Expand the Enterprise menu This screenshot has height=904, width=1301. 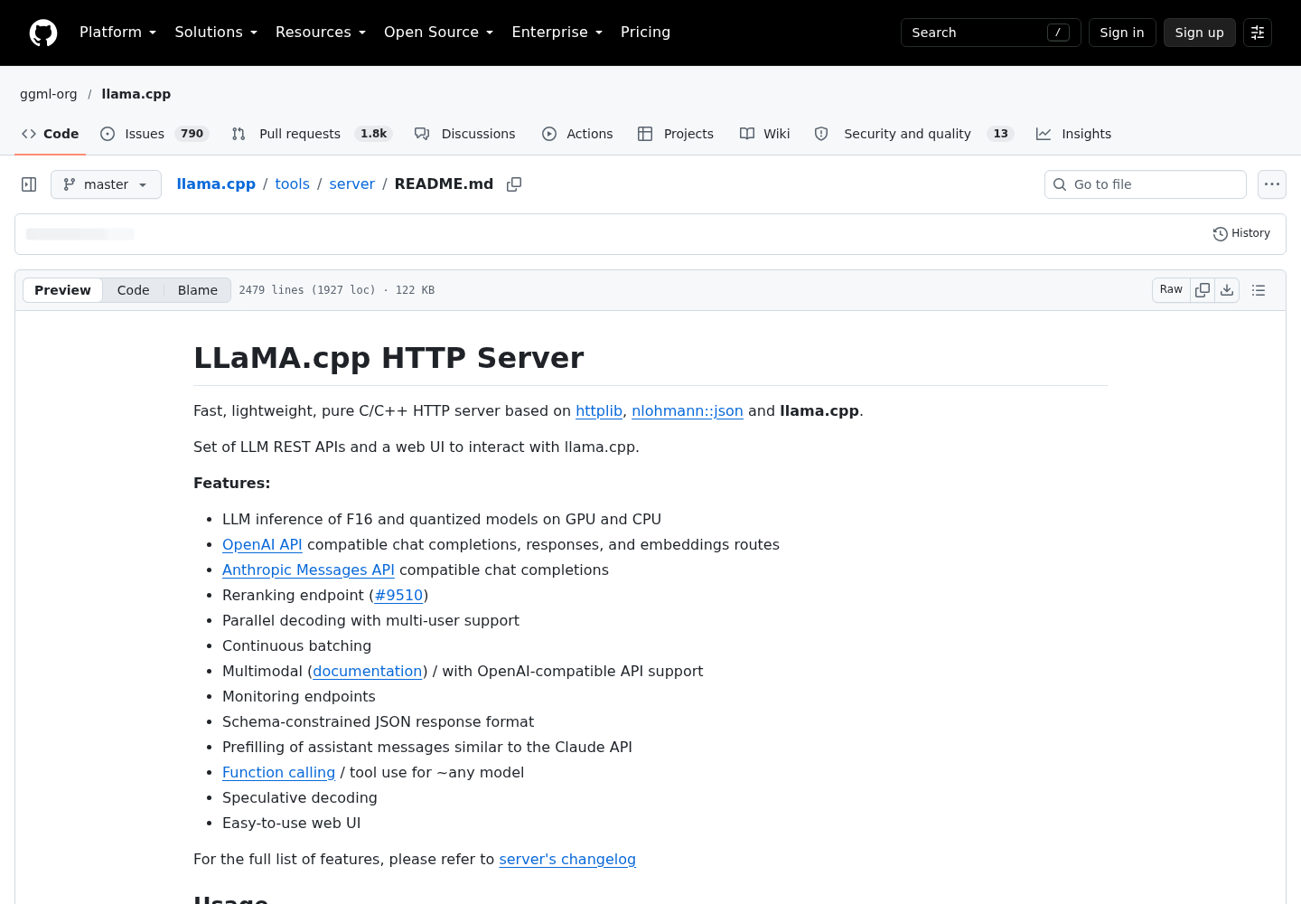(x=557, y=33)
